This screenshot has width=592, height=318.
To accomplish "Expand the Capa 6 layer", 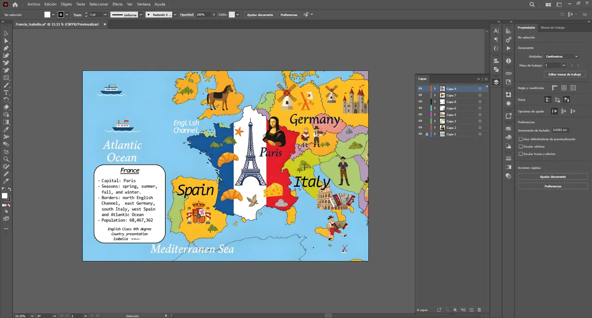I will (435, 108).
